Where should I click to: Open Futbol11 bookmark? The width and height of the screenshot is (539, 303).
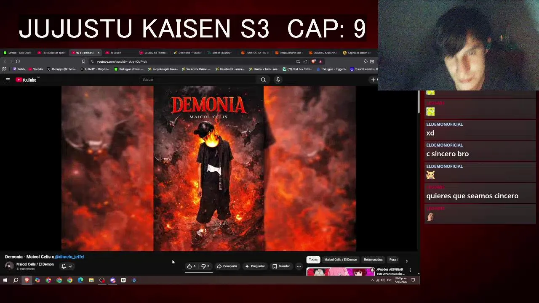tap(95, 69)
